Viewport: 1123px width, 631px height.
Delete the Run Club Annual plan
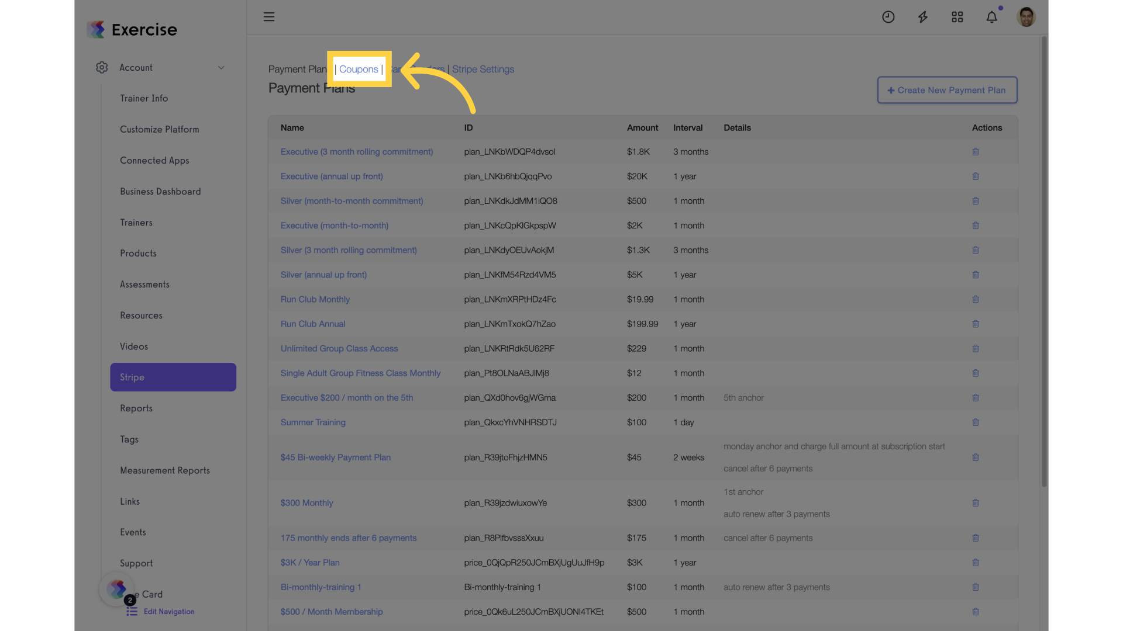coord(975,324)
